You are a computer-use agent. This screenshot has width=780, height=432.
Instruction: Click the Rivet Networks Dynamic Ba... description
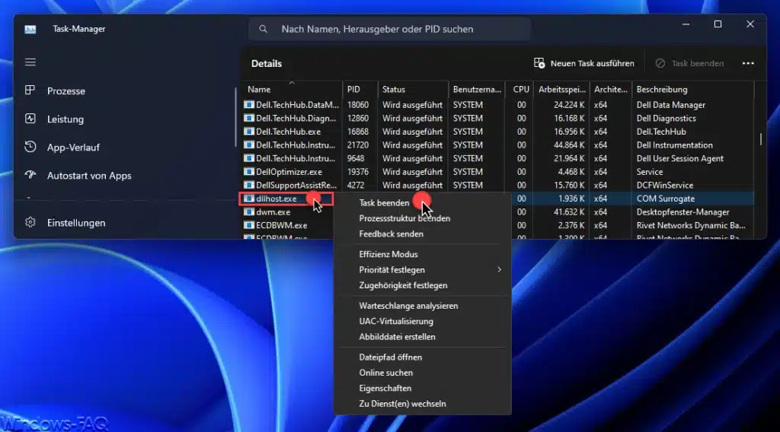pyautogui.click(x=691, y=225)
